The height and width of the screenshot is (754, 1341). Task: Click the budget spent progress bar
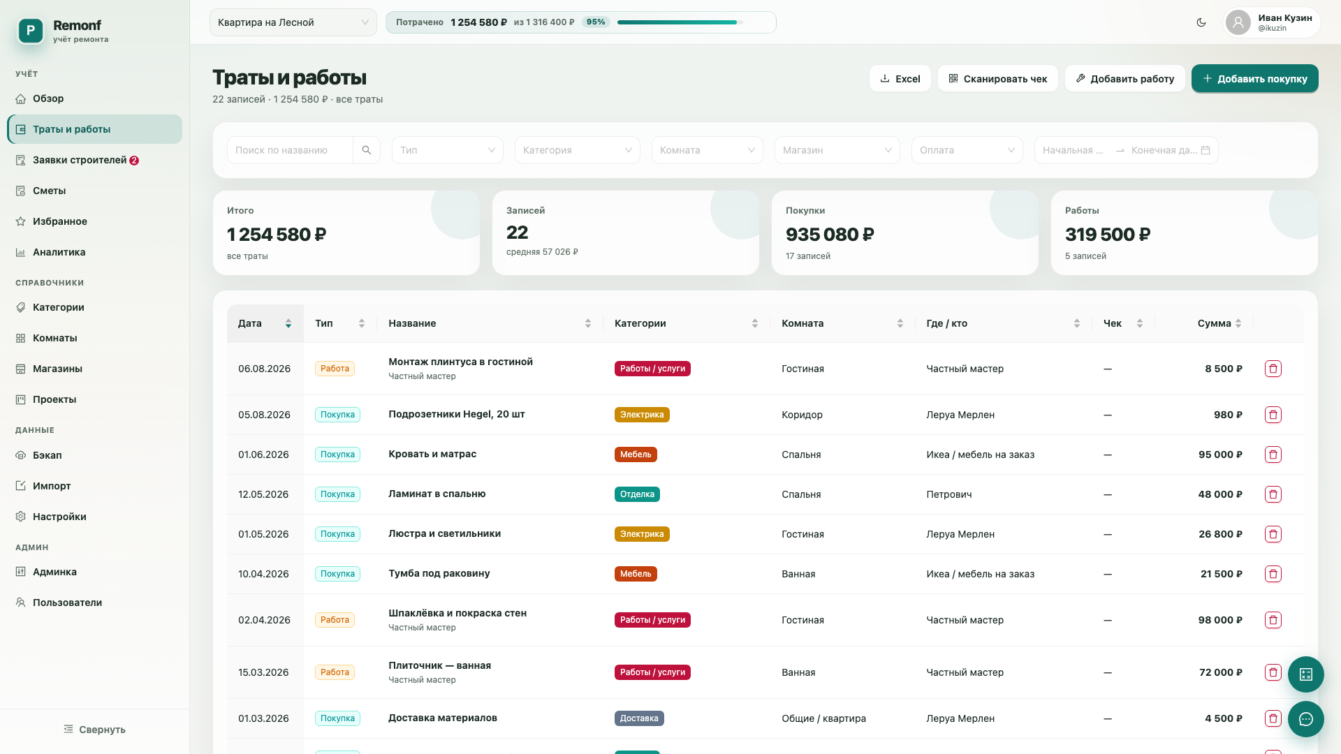coord(680,22)
